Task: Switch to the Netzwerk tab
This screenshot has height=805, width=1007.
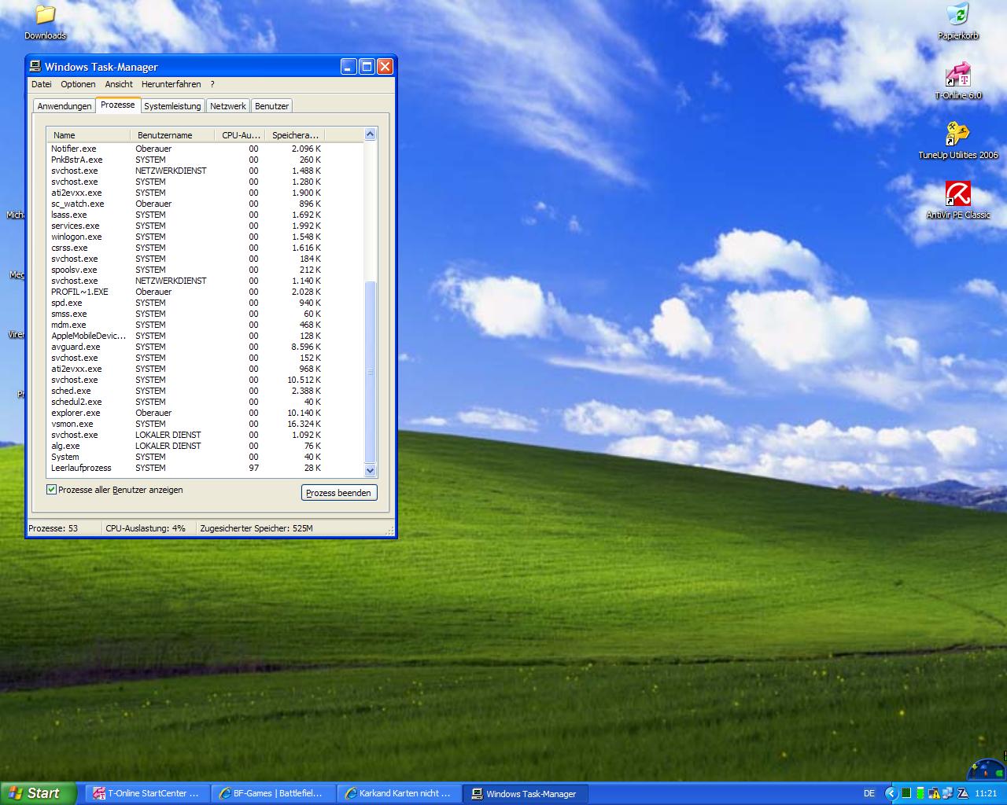Action: [x=228, y=106]
